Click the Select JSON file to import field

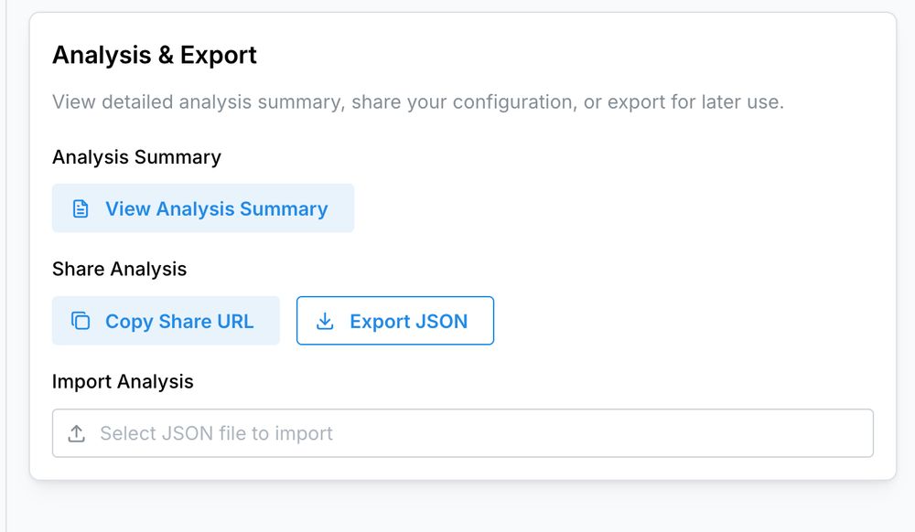point(462,433)
